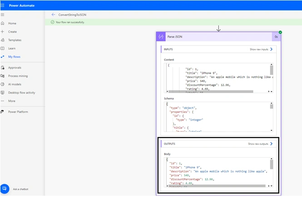This screenshot has height=198, width=302.
Task: Click More in the sidebar
Action: tap(12, 101)
